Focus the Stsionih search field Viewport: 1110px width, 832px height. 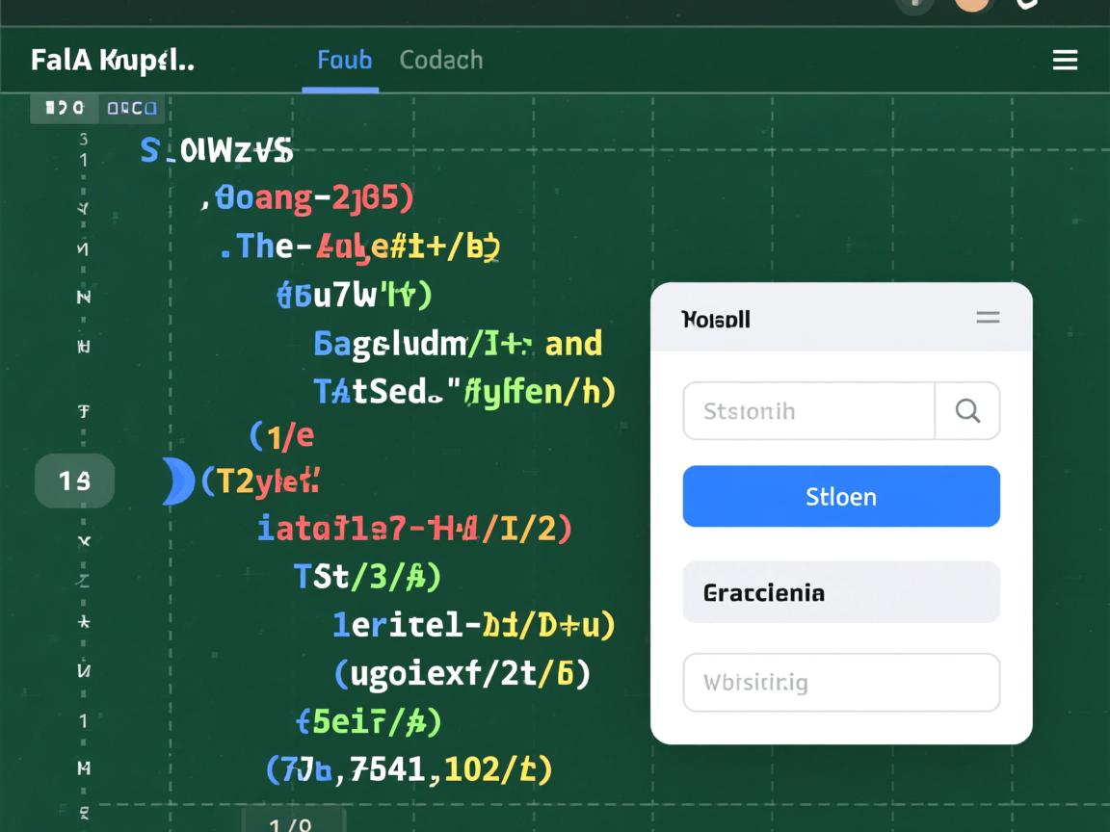click(x=808, y=411)
